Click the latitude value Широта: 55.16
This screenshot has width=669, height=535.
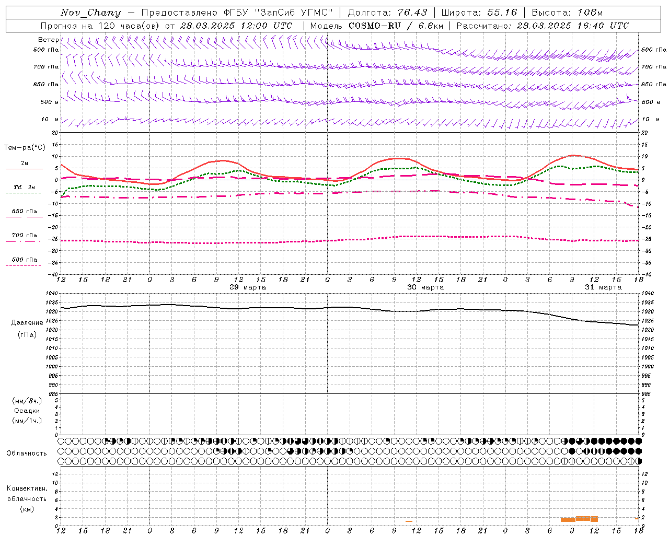click(x=479, y=13)
